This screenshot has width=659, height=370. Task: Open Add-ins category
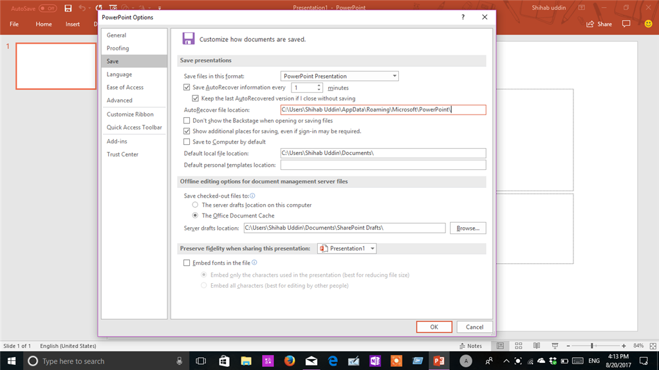tap(134, 142)
